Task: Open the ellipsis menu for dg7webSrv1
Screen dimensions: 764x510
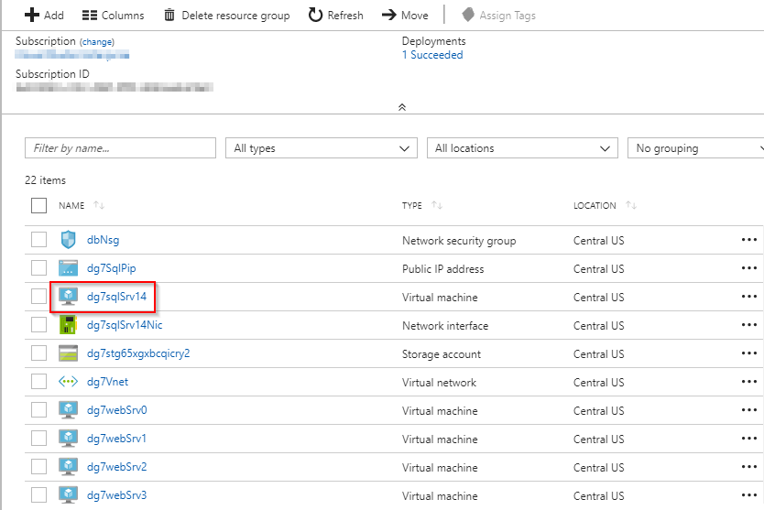Action: click(749, 439)
